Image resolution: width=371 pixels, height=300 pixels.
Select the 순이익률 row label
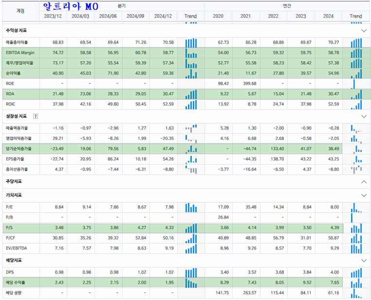point(13,74)
